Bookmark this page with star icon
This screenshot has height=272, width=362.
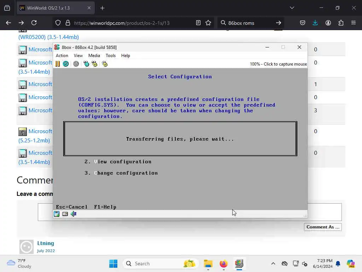(208, 23)
